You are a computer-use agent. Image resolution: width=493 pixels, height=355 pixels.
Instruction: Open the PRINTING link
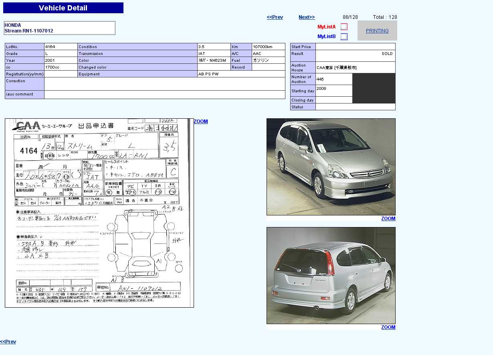coord(377,31)
